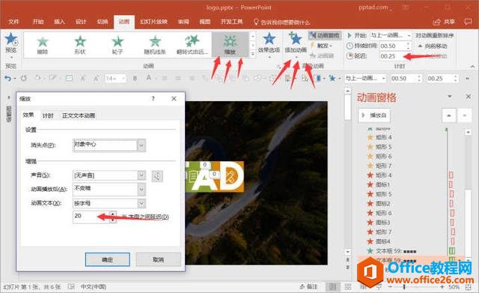Viewport: 479px width, 293px height.
Task: Click the ribbon 延迟 delay field 00.25
Action: [x=392, y=56]
